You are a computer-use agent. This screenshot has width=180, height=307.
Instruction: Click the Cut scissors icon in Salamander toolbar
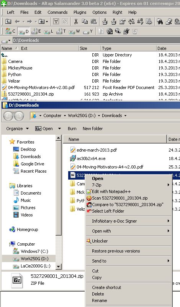point(76,21)
